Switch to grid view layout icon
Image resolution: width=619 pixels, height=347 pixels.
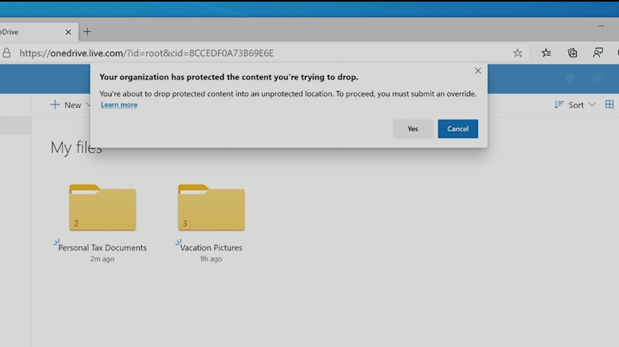609,104
